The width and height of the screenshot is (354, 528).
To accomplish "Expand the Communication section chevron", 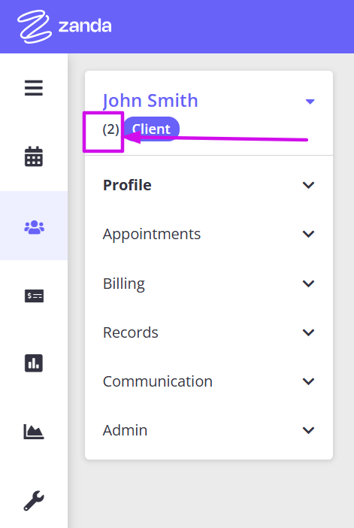I will [x=308, y=381].
